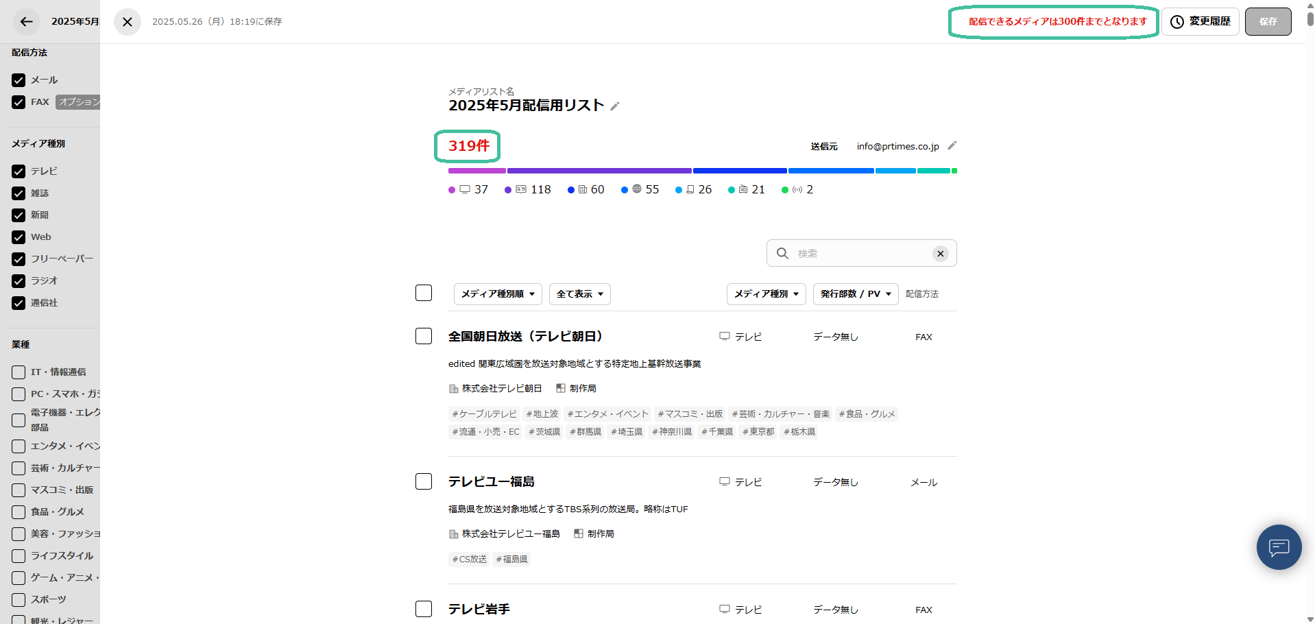The image size is (1315, 624).
Task: Open the 変更履歴 change history
Action: point(1200,21)
